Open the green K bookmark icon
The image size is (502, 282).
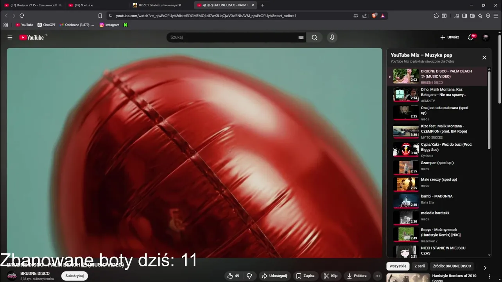click(x=125, y=25)
